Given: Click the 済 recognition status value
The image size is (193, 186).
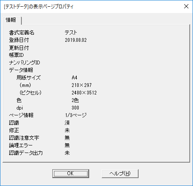Looking at the screenshot, I should pyautogui.click(x=67, y=123).
